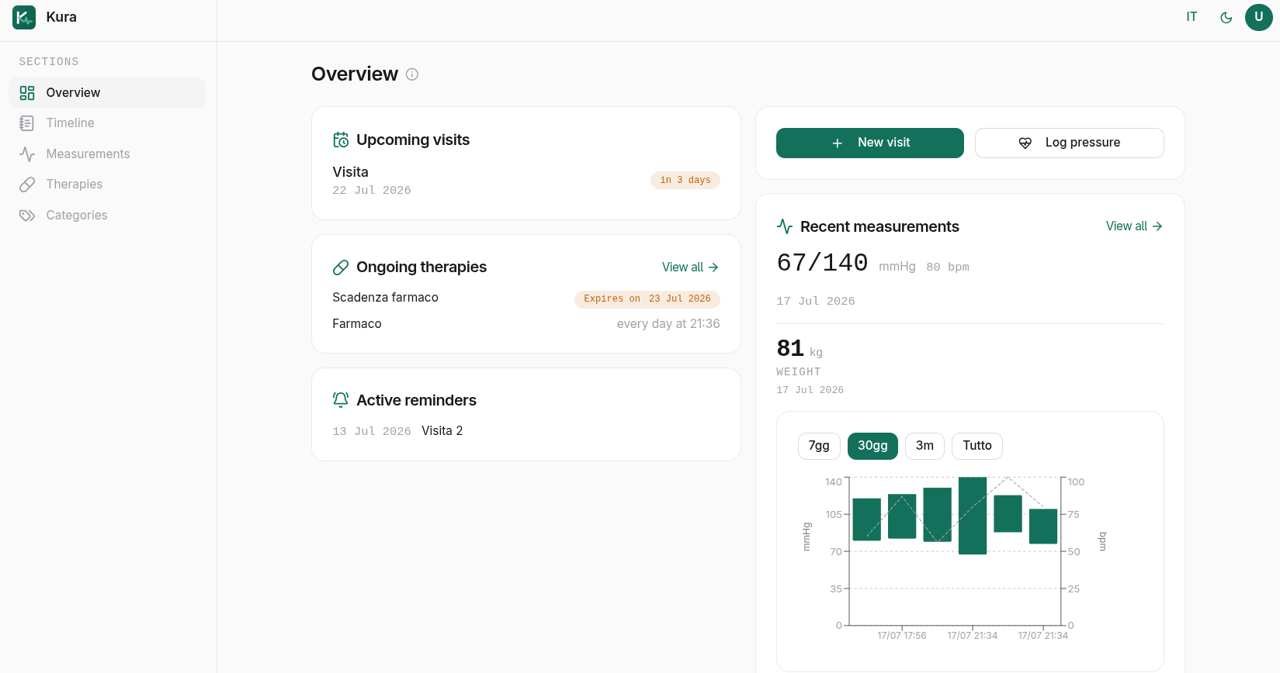This screenshot has width=1280, height=673.
Task: Click the Therapies pill icon in sidebar
Action: coord(27,185)
